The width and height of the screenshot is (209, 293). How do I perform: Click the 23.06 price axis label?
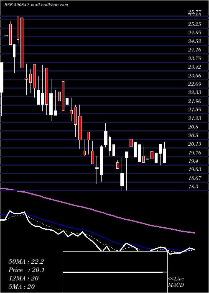[195, 75]
